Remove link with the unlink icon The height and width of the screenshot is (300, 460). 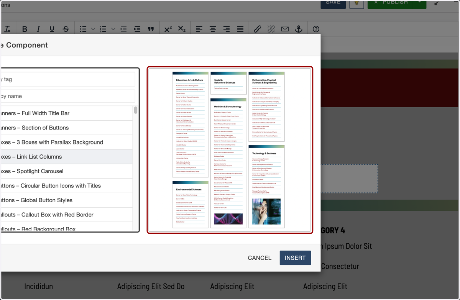coord(271,29)
